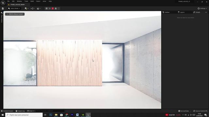Open File Explorer from the taskbar
The height and width of the screenshot is (117, 209).
coord(56,115)
